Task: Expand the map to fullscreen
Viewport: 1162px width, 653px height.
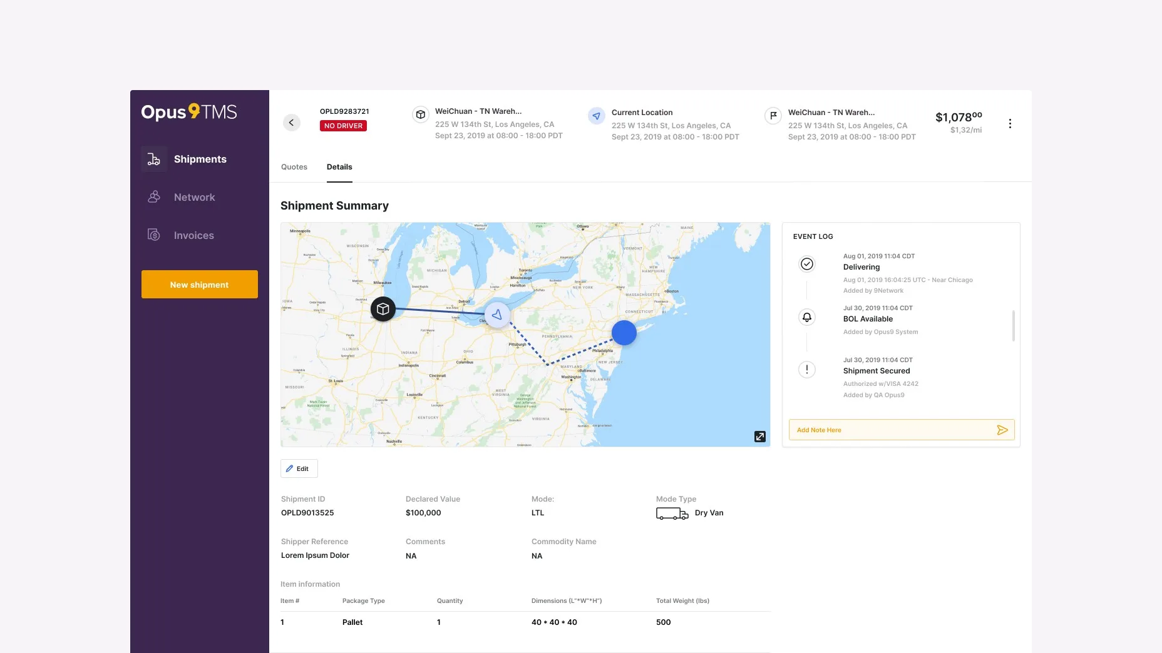Action: coord(759,437)
